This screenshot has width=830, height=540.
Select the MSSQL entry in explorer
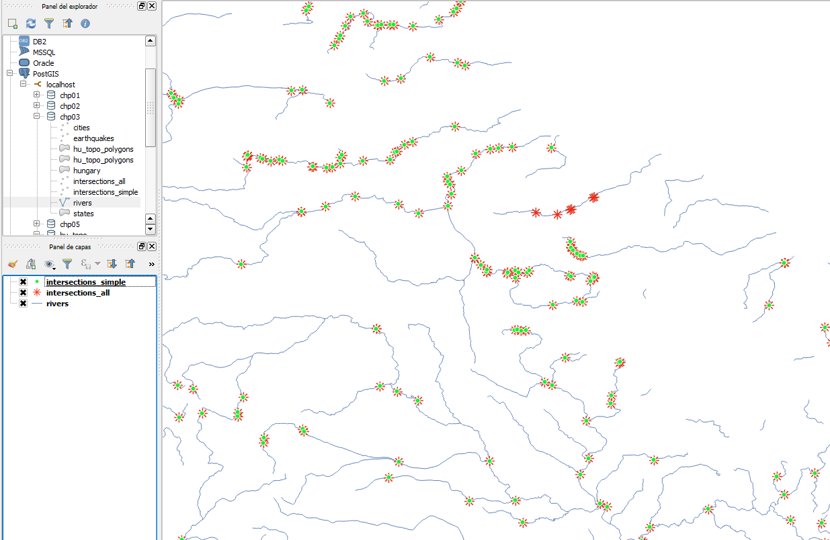pyautogui.click(x=44, y=52)
